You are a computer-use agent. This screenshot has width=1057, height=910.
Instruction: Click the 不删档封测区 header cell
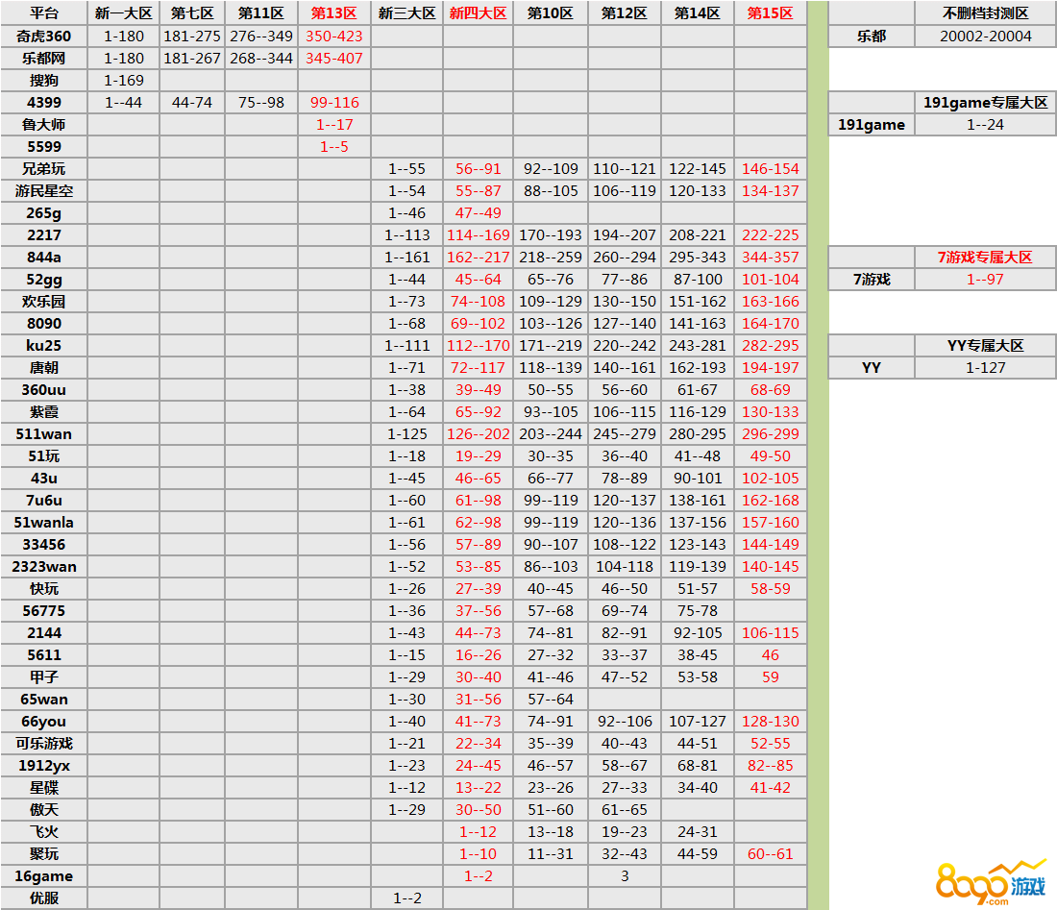pyautogui.click(x=985, y=13)
